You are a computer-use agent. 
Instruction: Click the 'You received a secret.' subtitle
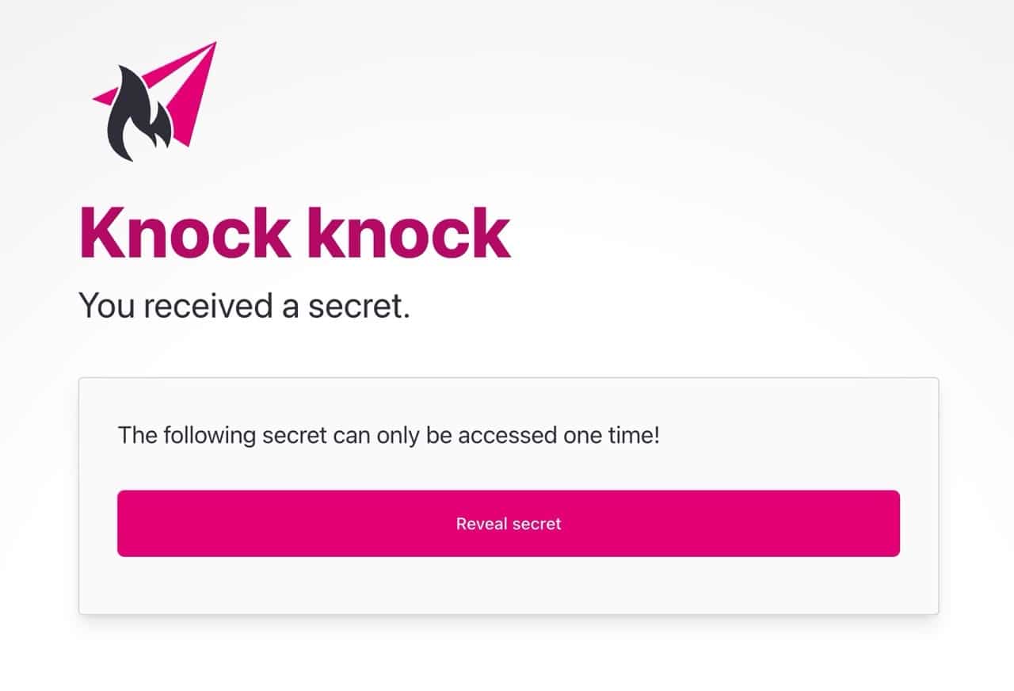[x=244, y=306]
